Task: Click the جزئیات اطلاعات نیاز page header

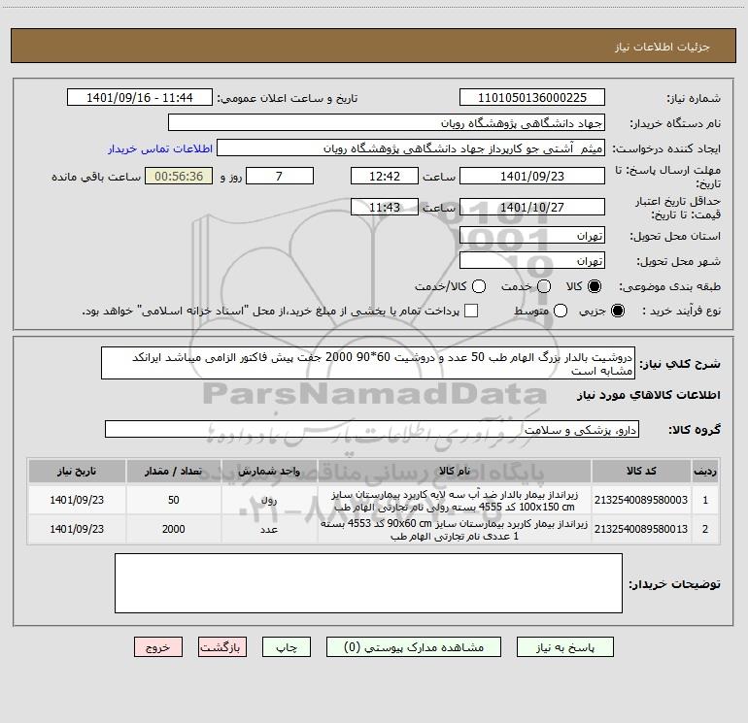Action: click(663, 47)
